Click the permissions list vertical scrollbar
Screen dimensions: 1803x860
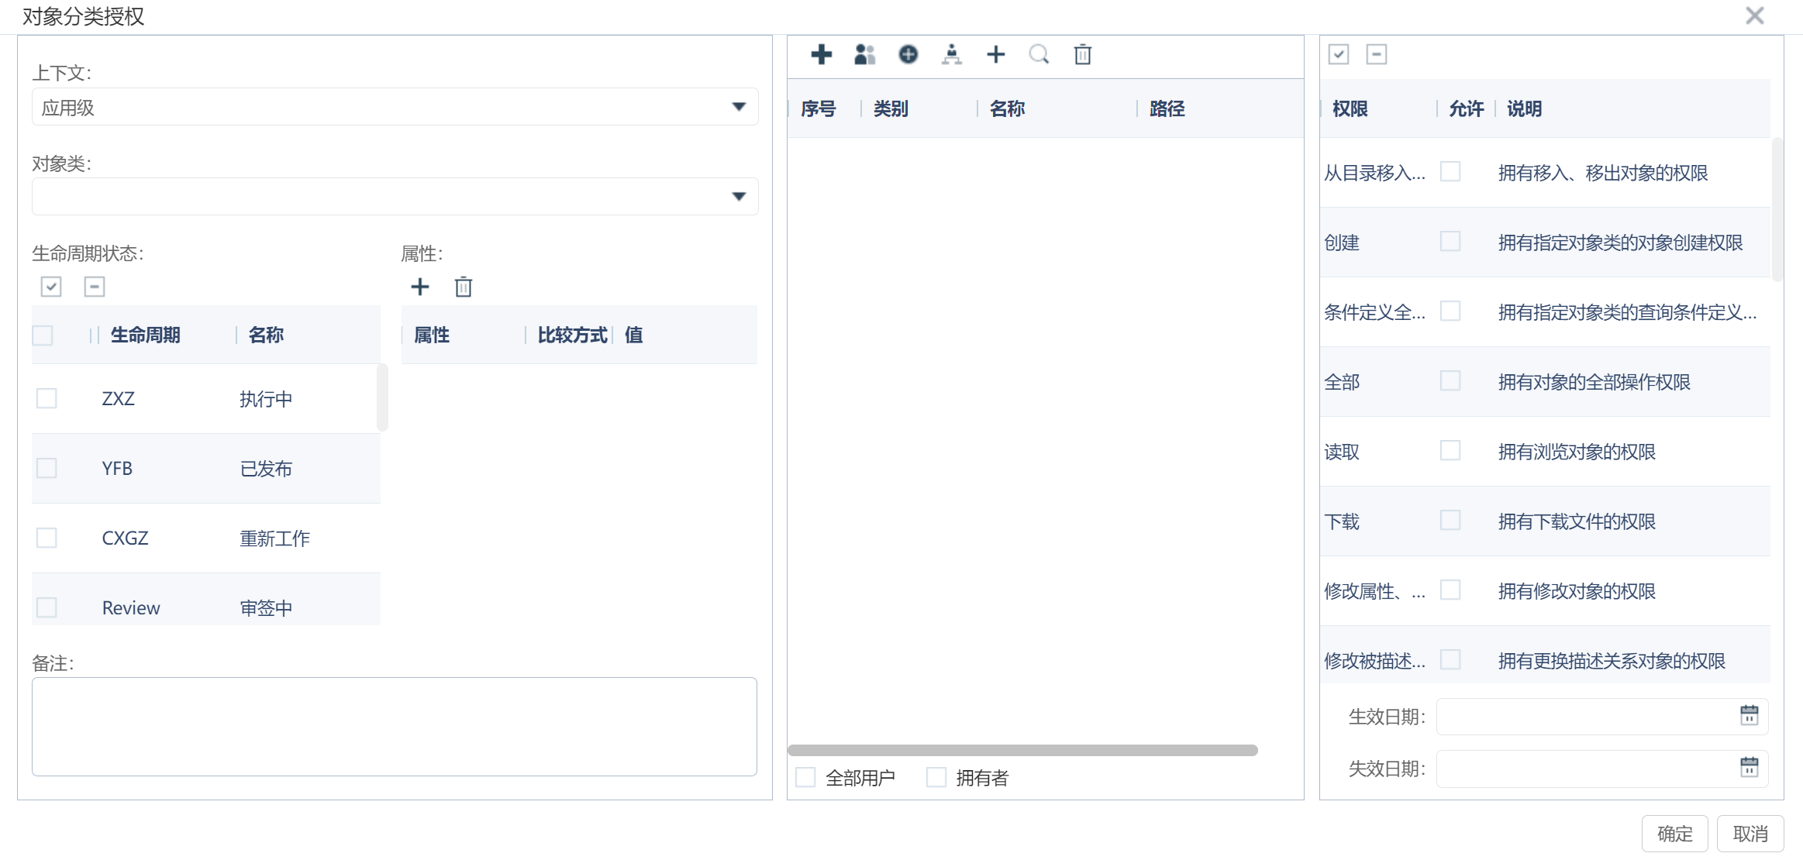[1777, 209]
